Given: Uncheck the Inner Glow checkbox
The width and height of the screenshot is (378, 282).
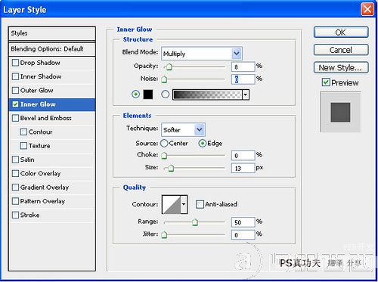Looking at the screenshot, I should pyautogui.click(x=15, y=104).
